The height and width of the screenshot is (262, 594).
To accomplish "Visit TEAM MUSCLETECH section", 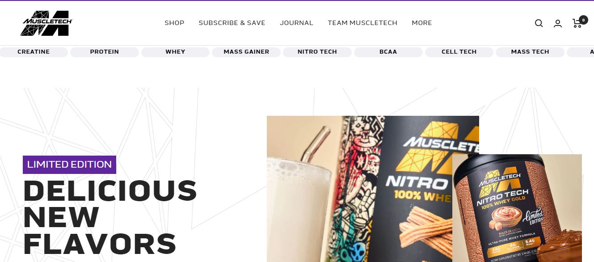I will click(362, 23).
